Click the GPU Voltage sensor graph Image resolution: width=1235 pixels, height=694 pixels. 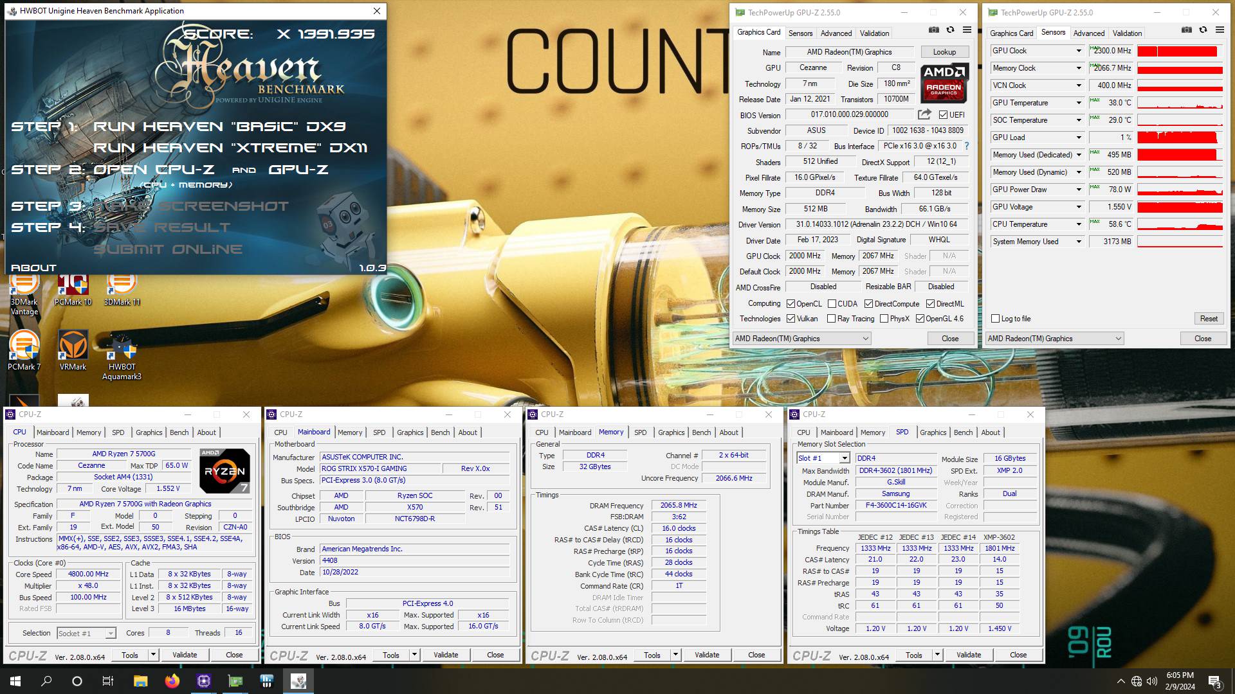[1180, 207]
